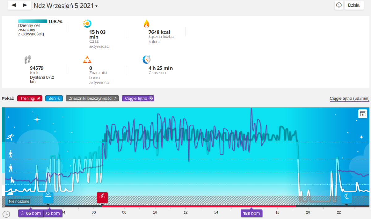Toggle the Sen sleep filter
Screen dimensions: 371x219
point(54,99)
